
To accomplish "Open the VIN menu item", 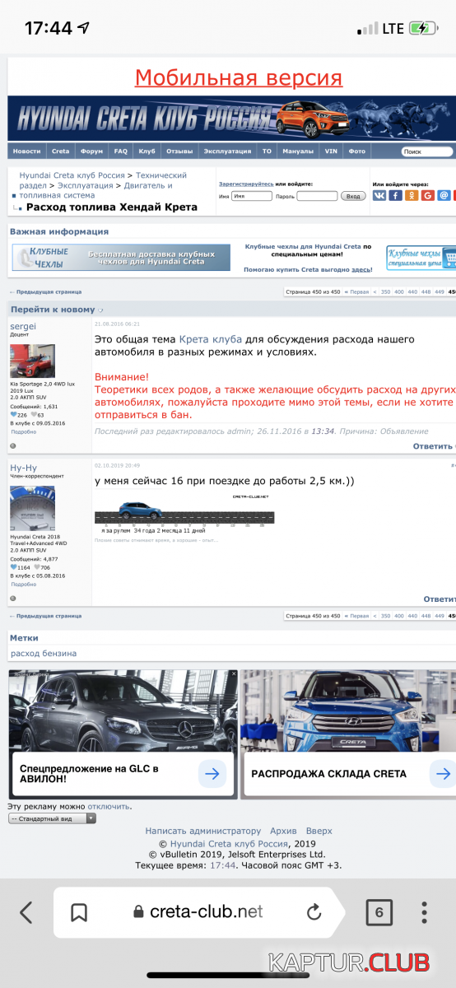I will (x=331, y=151).
